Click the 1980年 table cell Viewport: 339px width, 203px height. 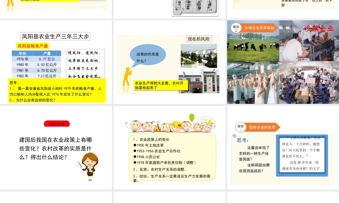pyautogui.click(x=22, y=65)
